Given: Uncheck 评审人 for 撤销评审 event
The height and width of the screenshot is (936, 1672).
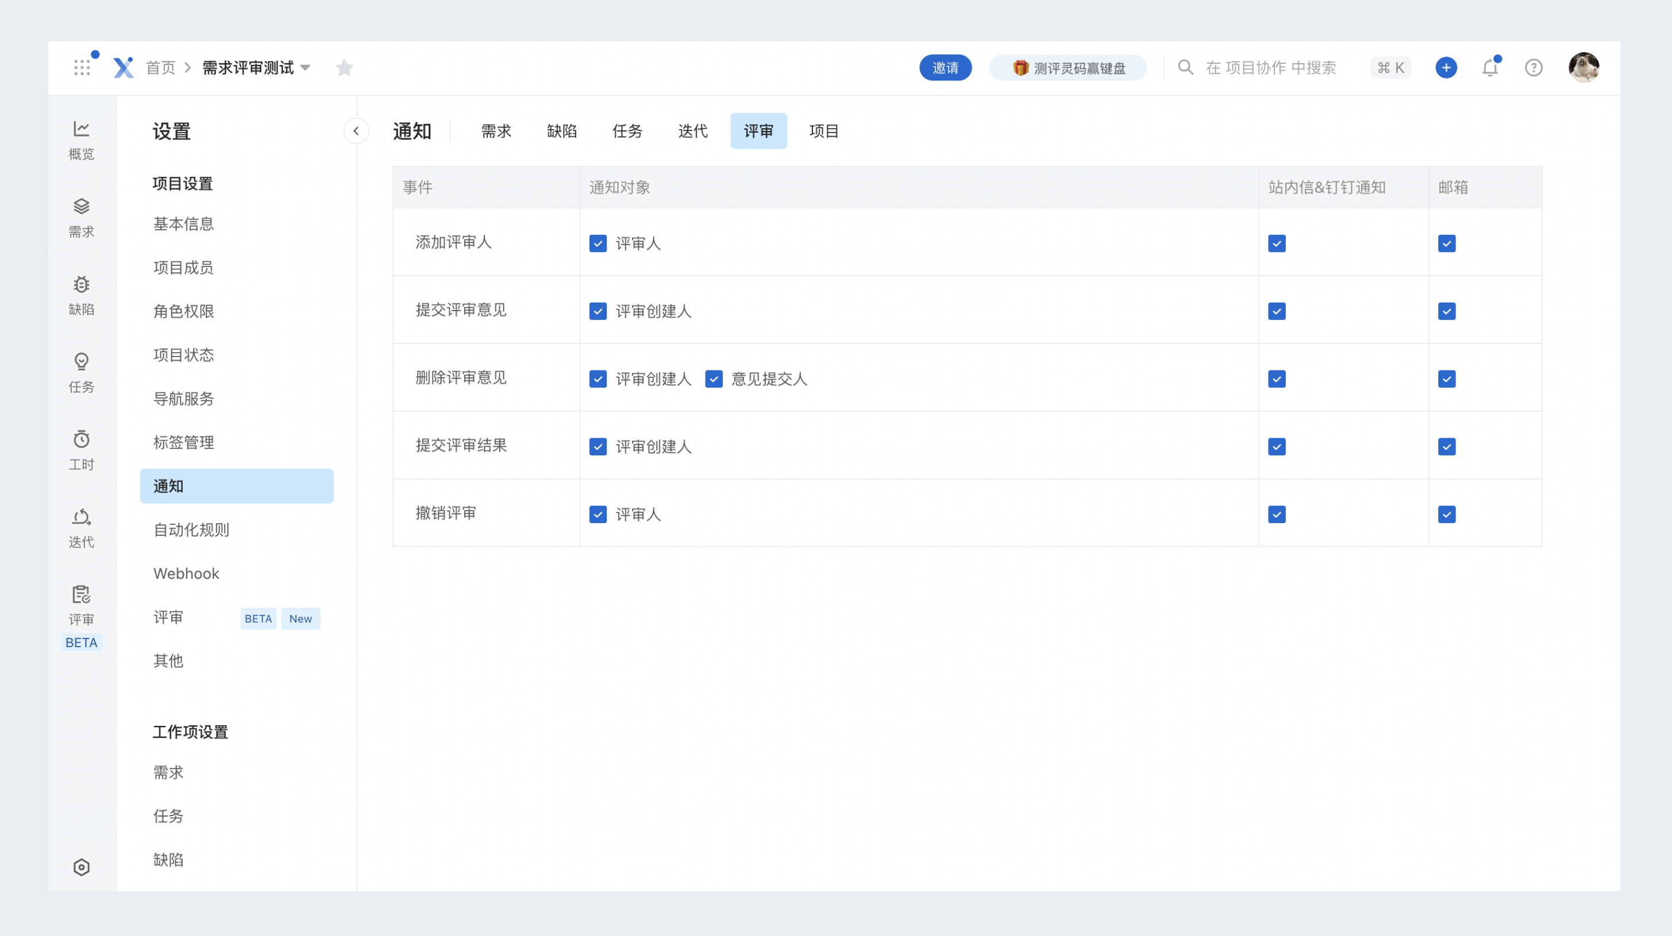Looking at the screenshot, I should click(x=598, y=515).
